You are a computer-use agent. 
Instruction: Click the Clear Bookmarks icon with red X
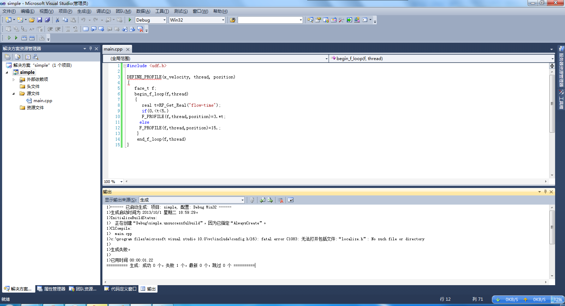[x=140, y=29]
